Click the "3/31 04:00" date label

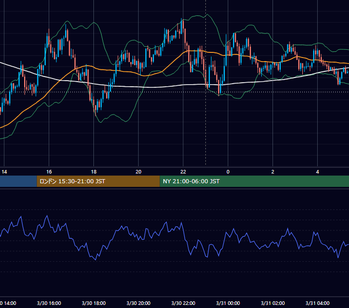317,303
